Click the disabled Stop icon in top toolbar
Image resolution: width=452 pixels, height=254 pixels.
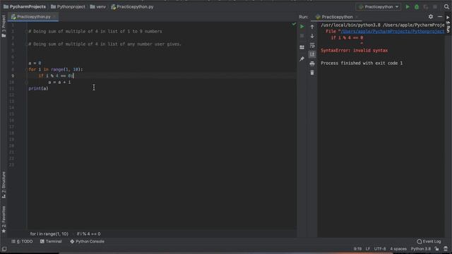point(435,6)
